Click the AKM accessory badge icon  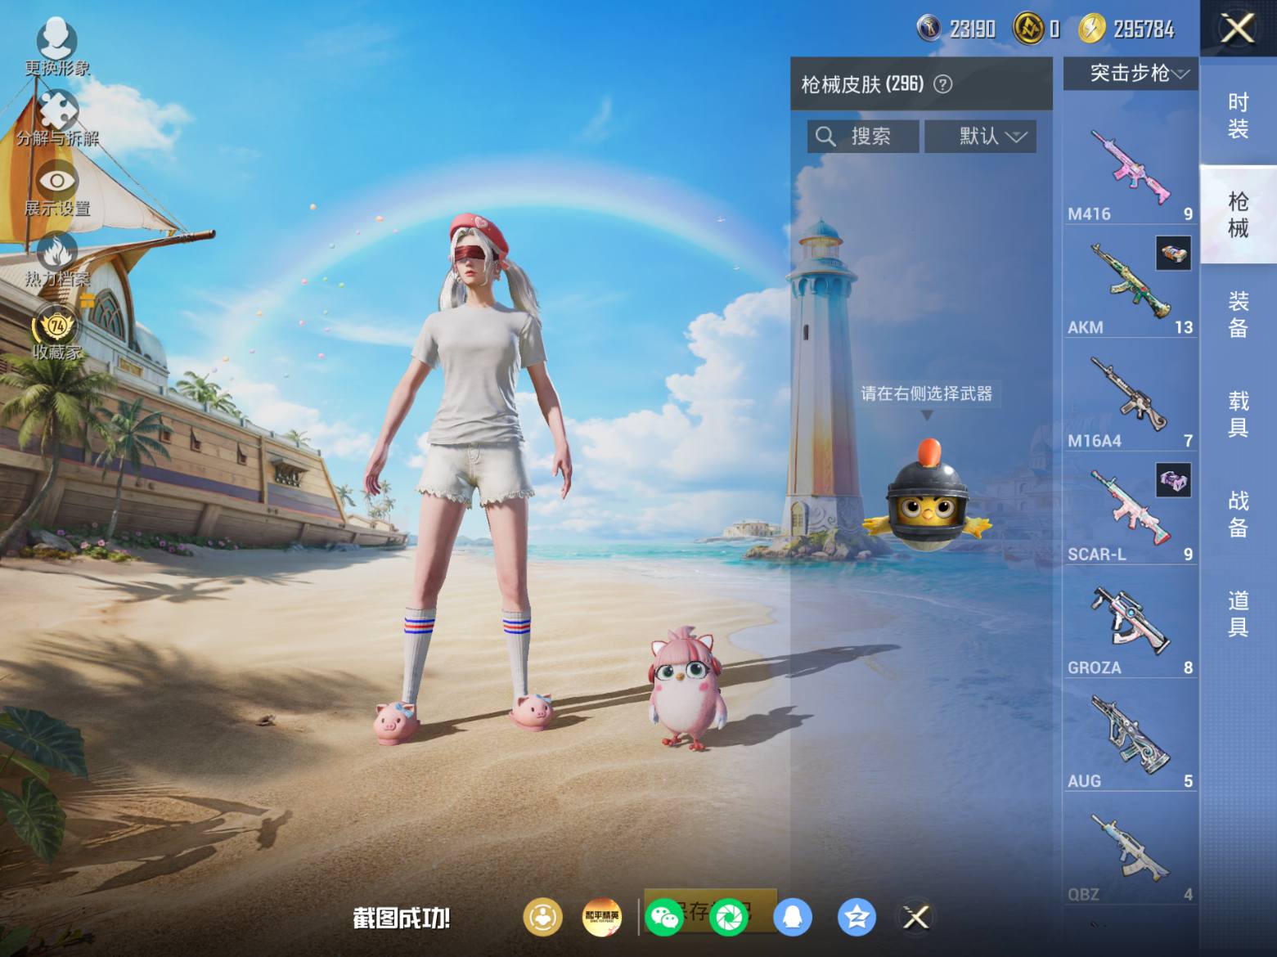(x=1173, y=254)
